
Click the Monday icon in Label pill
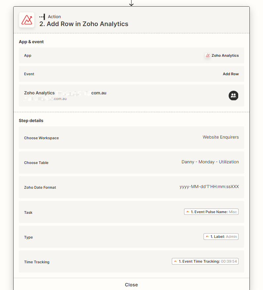coord(207,237)
